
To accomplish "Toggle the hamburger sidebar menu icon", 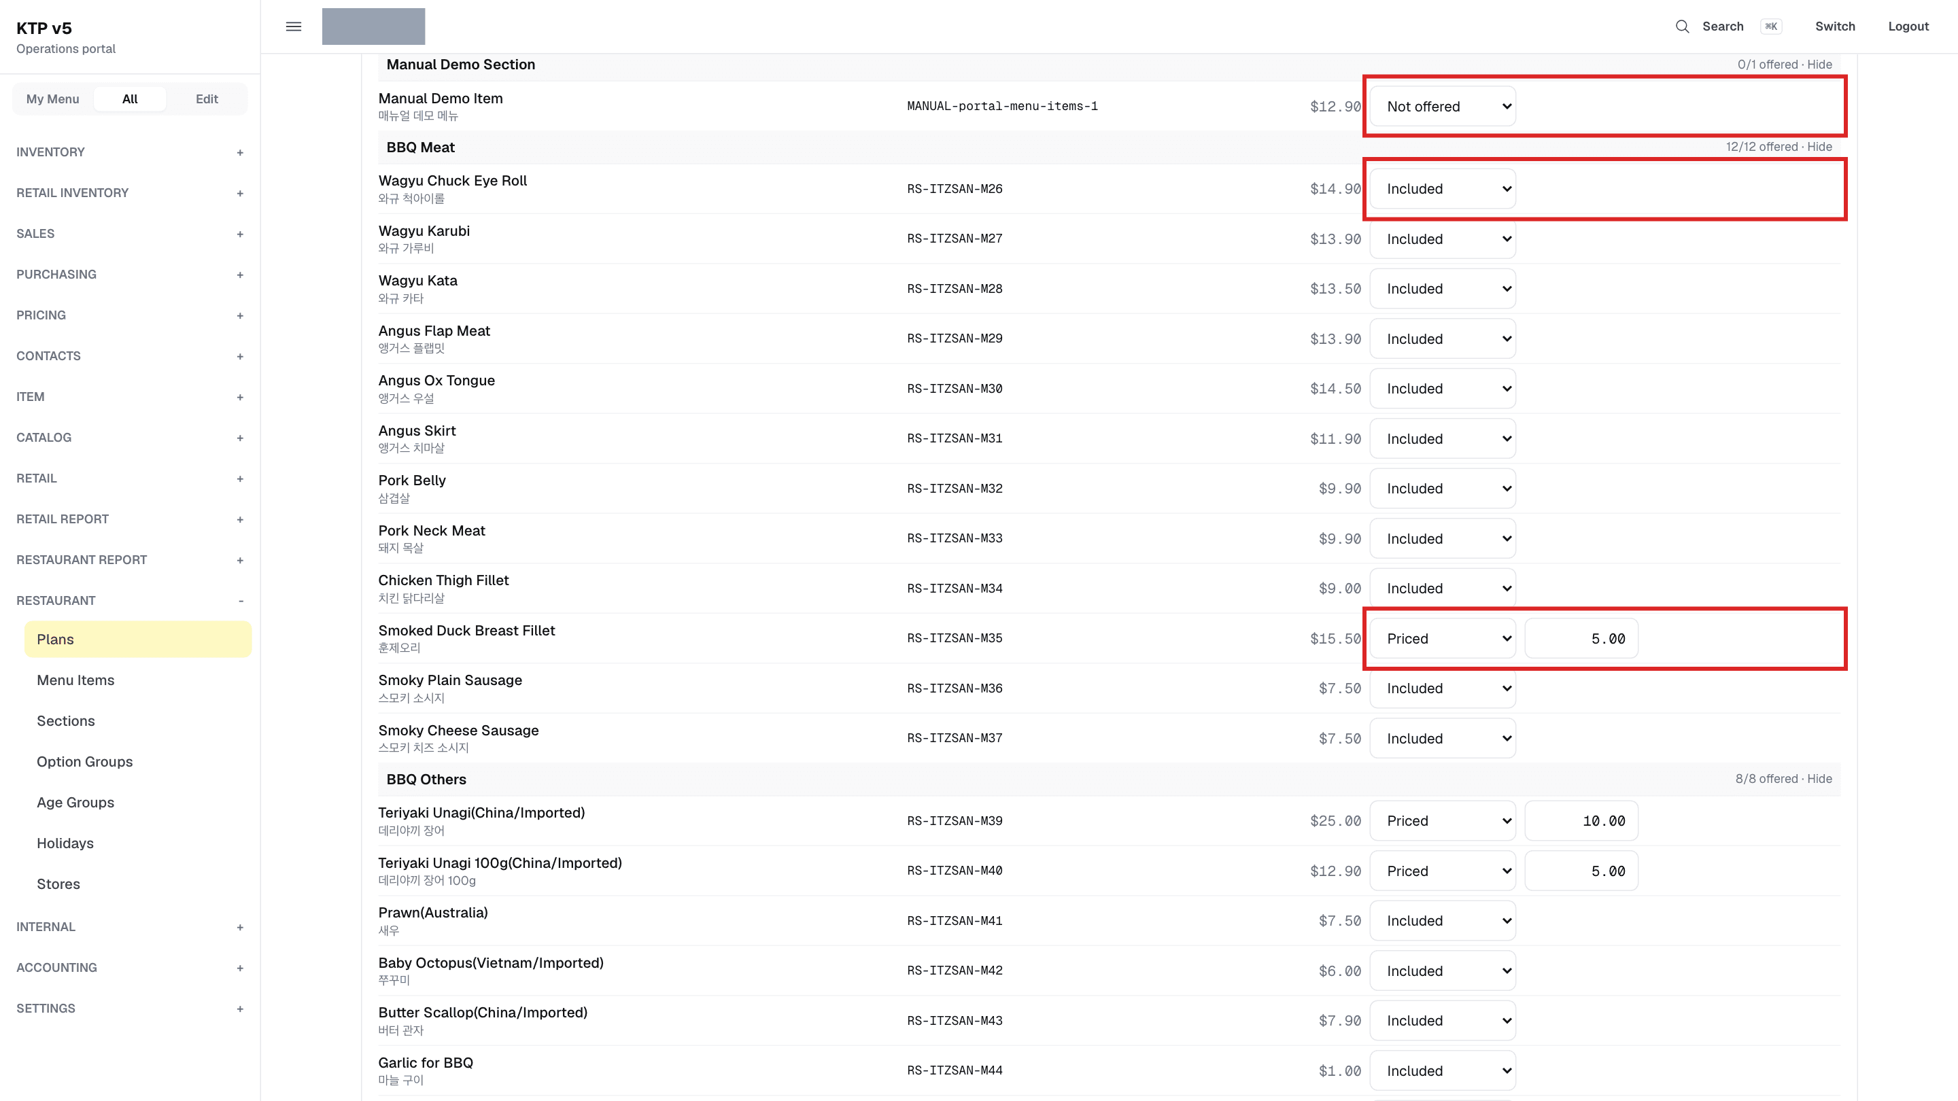I will [294, 27].
